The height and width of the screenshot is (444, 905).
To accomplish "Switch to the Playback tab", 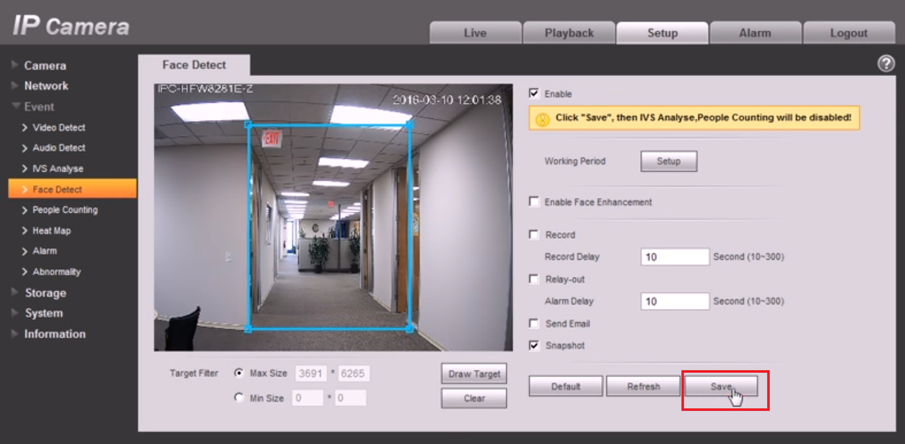I will pyautogui.click(x=569, y=33).
